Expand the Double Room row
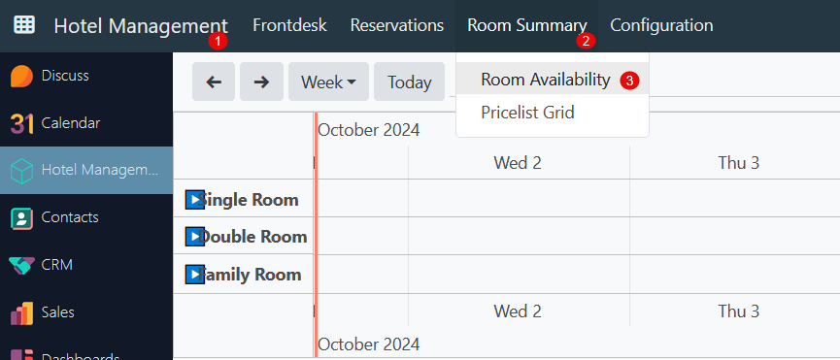 pos(195,237)
